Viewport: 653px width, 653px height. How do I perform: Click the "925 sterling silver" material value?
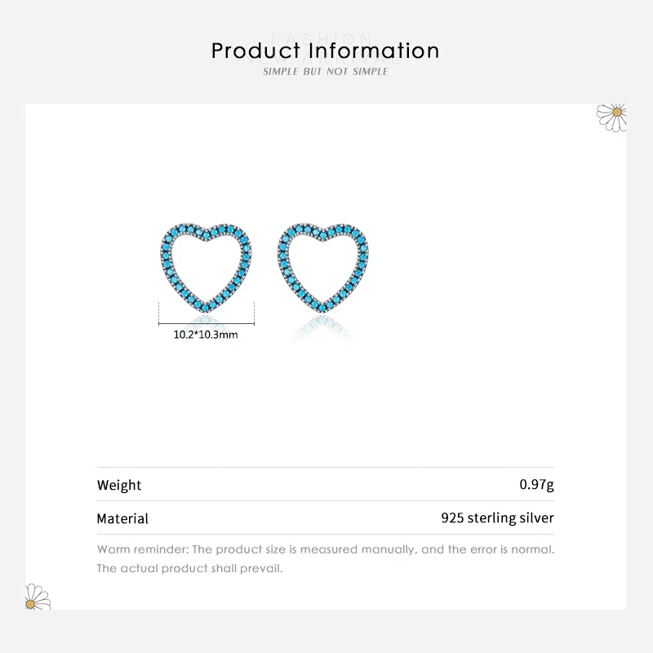click(x=497, y=518)
